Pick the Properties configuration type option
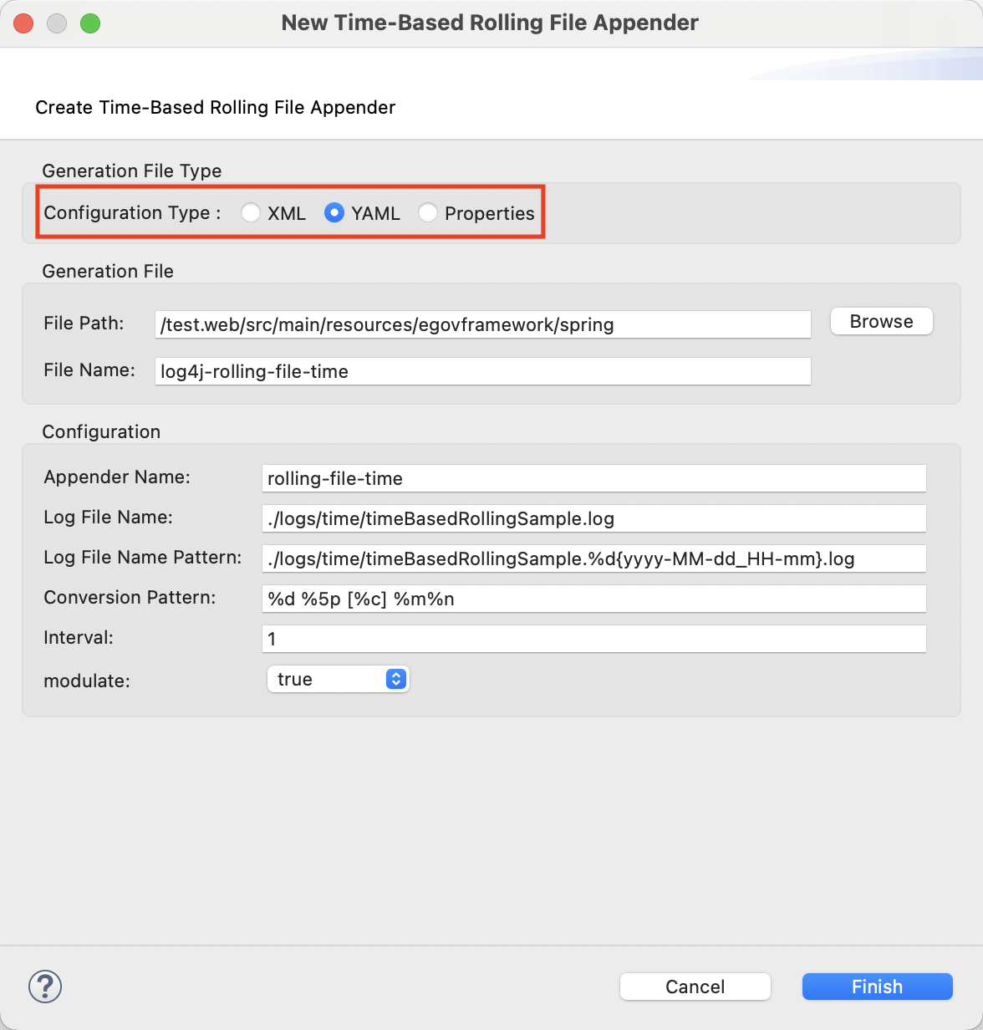983x1030 pixels. 428,213
